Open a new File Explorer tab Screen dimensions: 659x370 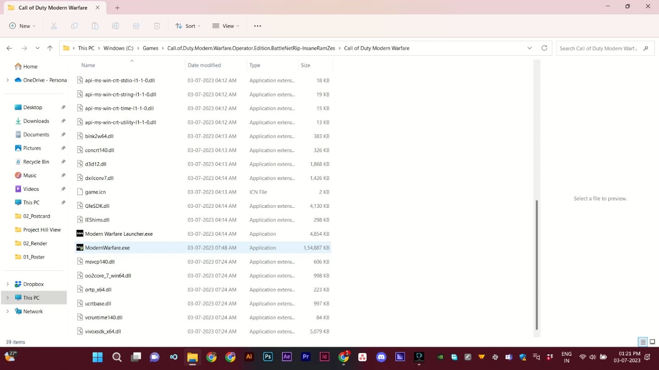point(117,8)
